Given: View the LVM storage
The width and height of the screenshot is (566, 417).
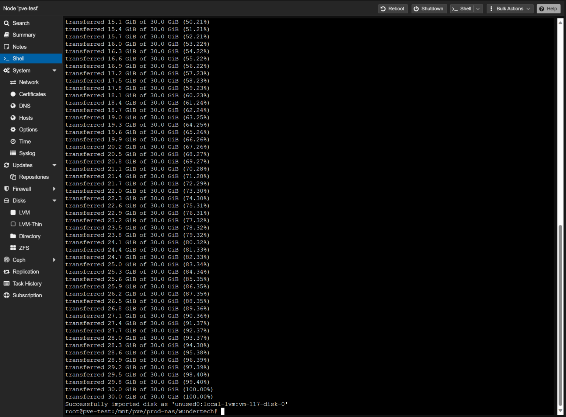Looking at the screenshot, I should pos(24,213).
